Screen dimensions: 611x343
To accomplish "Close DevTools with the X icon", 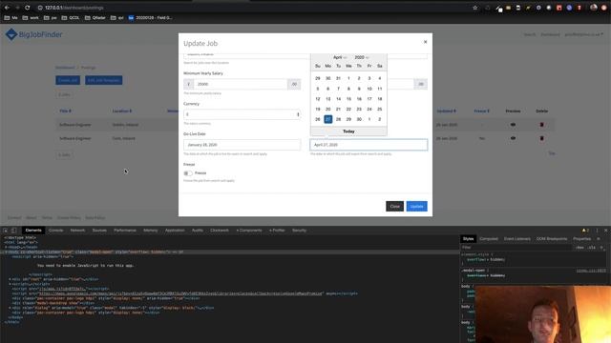I will coord(605,231).
